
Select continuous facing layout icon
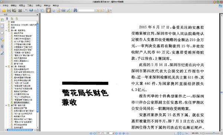click(187, 133)
